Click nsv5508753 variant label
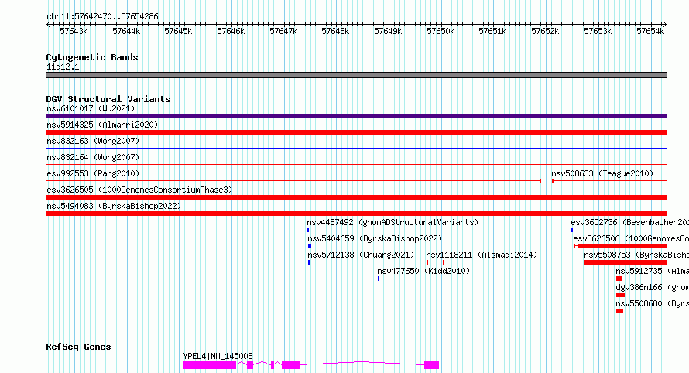This screenshot has width=689, height=373. 636,255
